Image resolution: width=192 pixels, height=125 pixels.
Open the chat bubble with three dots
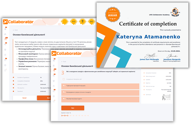coord(73,22)
